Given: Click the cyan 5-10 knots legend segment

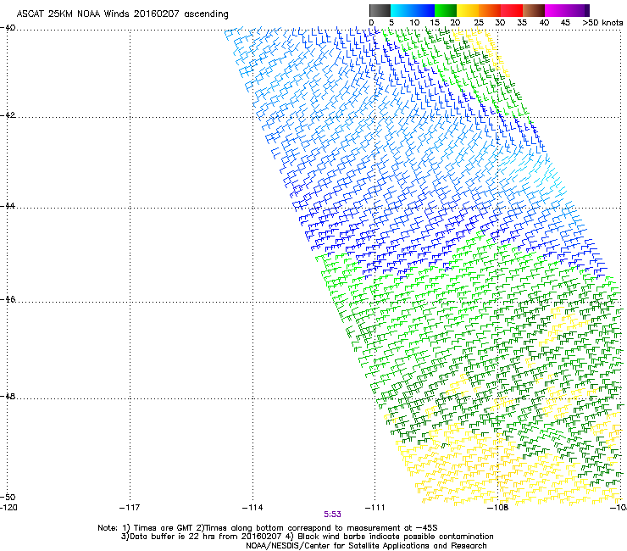Looking at the screenshot, I should coord(401,10).
